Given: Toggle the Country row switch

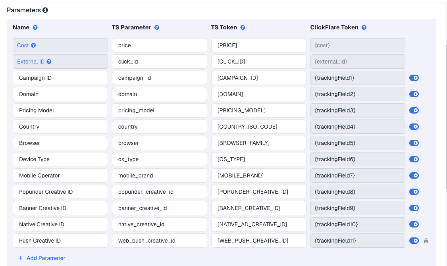Looking at the screenshot, I should coord(414,127).
